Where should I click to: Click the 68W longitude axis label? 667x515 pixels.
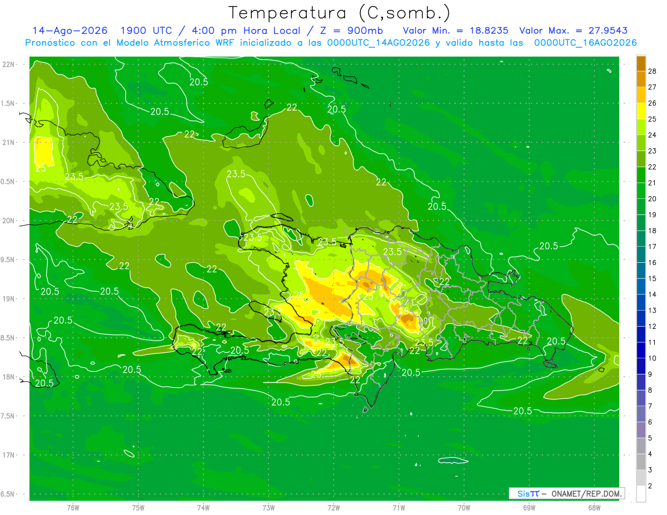click(594, 507)
